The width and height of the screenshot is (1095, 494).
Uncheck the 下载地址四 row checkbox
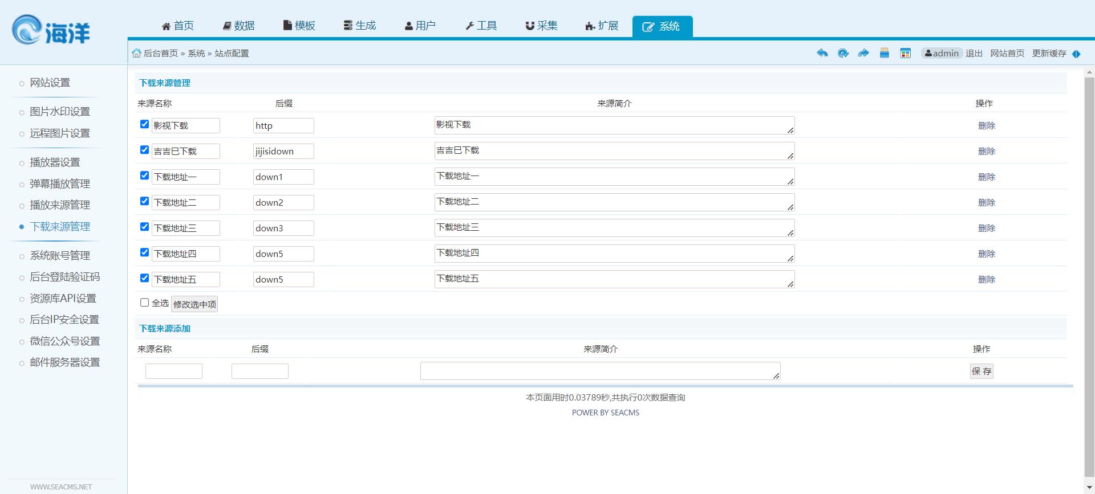click(x=144, y=252)
